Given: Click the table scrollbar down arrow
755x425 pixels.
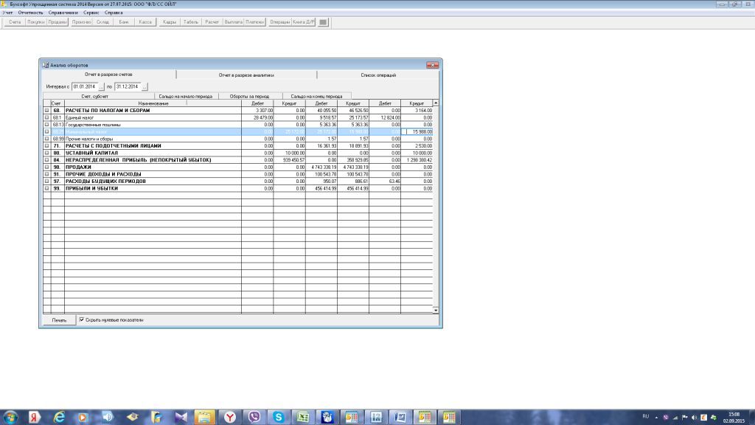Looking at the screenshot, I should [x=435, y=311].
